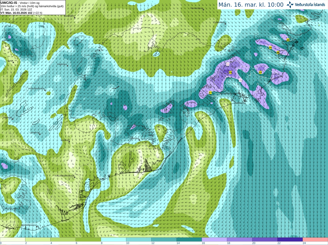
Task: Click the Mýrdalssandur station label
Action: tap(28, 225)
